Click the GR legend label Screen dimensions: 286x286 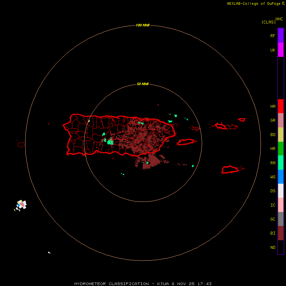click(273, 120)
